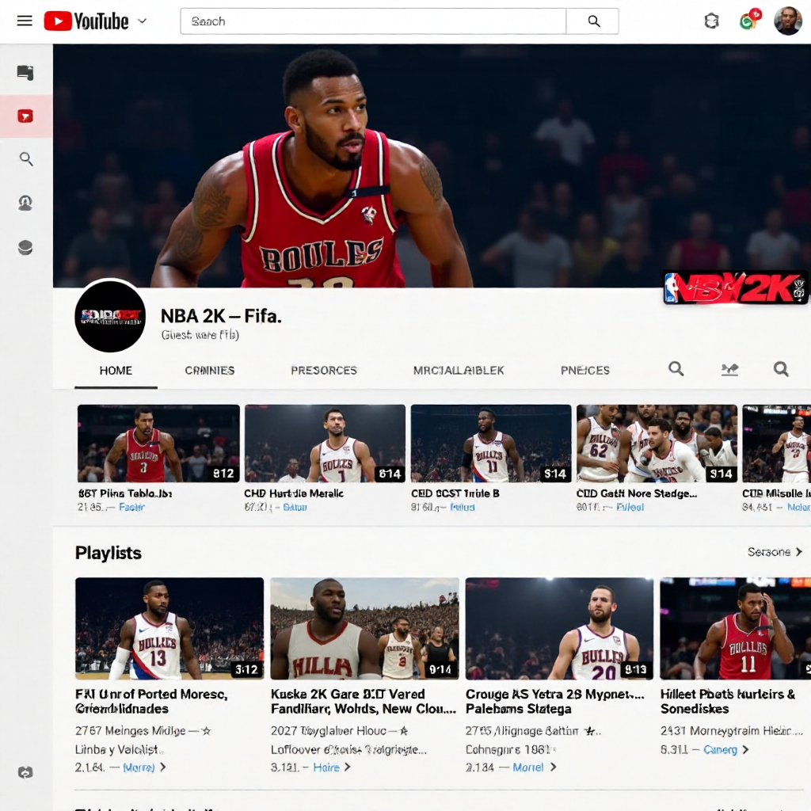Open the hamburger menu
Viewport: 811px width, 811px height.
click(25, 21)
